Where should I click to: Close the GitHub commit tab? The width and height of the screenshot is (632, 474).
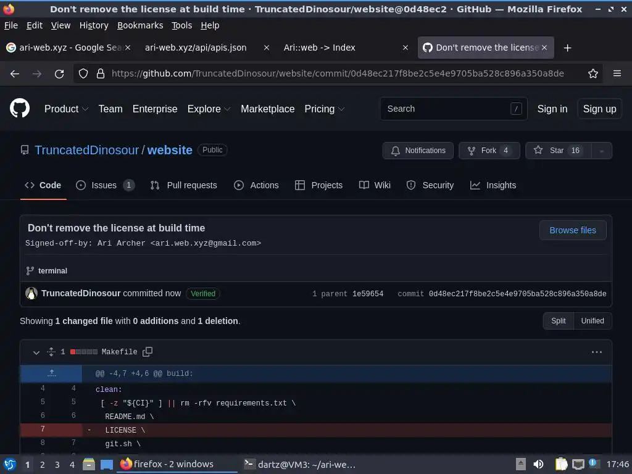(x=544, y=48)
